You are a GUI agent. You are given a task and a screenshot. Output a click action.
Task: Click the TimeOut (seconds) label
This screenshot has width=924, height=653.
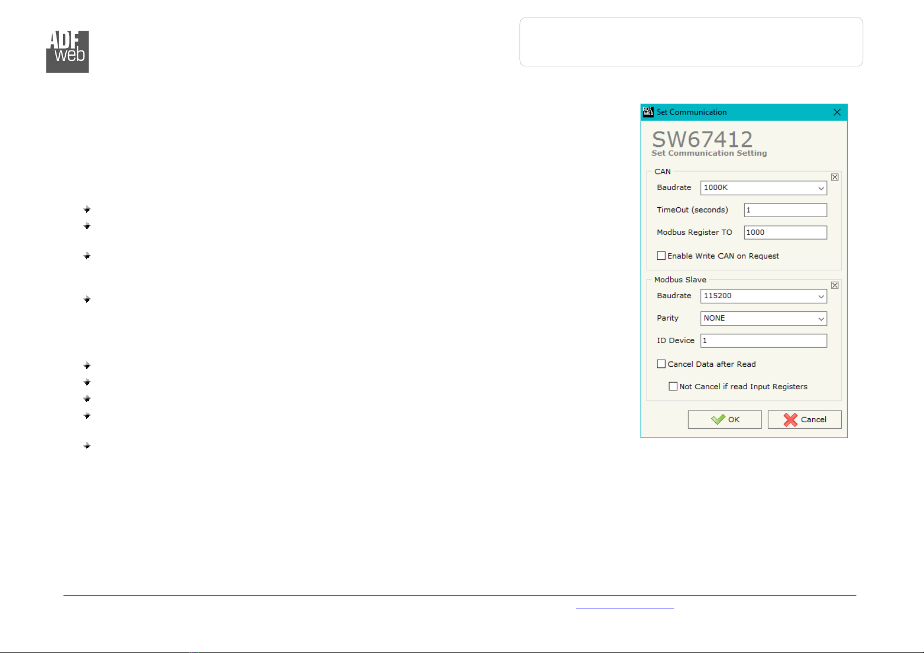(693, 210)
